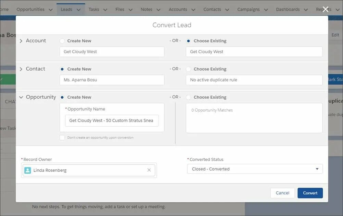Open Contacts tab dropdown arrow
The height and width of the screenshot is (216, 343).
(227, 10)
